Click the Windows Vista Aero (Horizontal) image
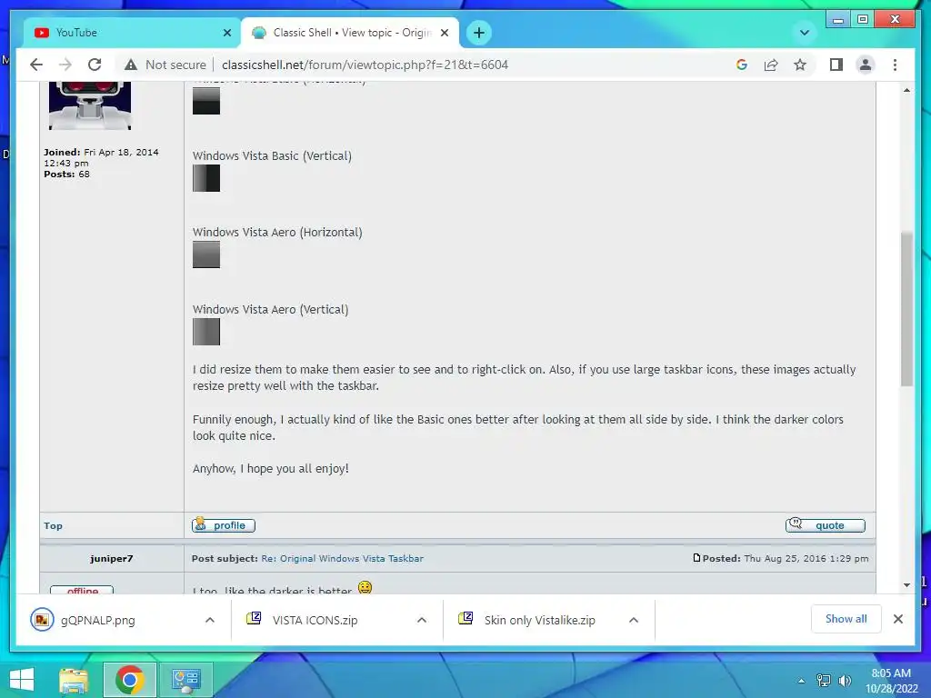The height and width of the screenshot is (698, 931). pyautogui.click(x=206, y=254)
